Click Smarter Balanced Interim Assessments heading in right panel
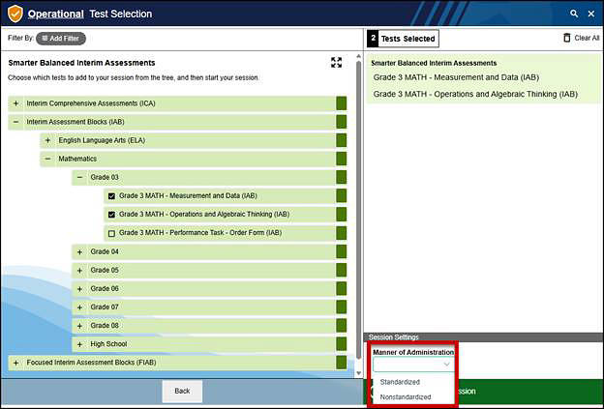604x409 pixels. (434, 63)
